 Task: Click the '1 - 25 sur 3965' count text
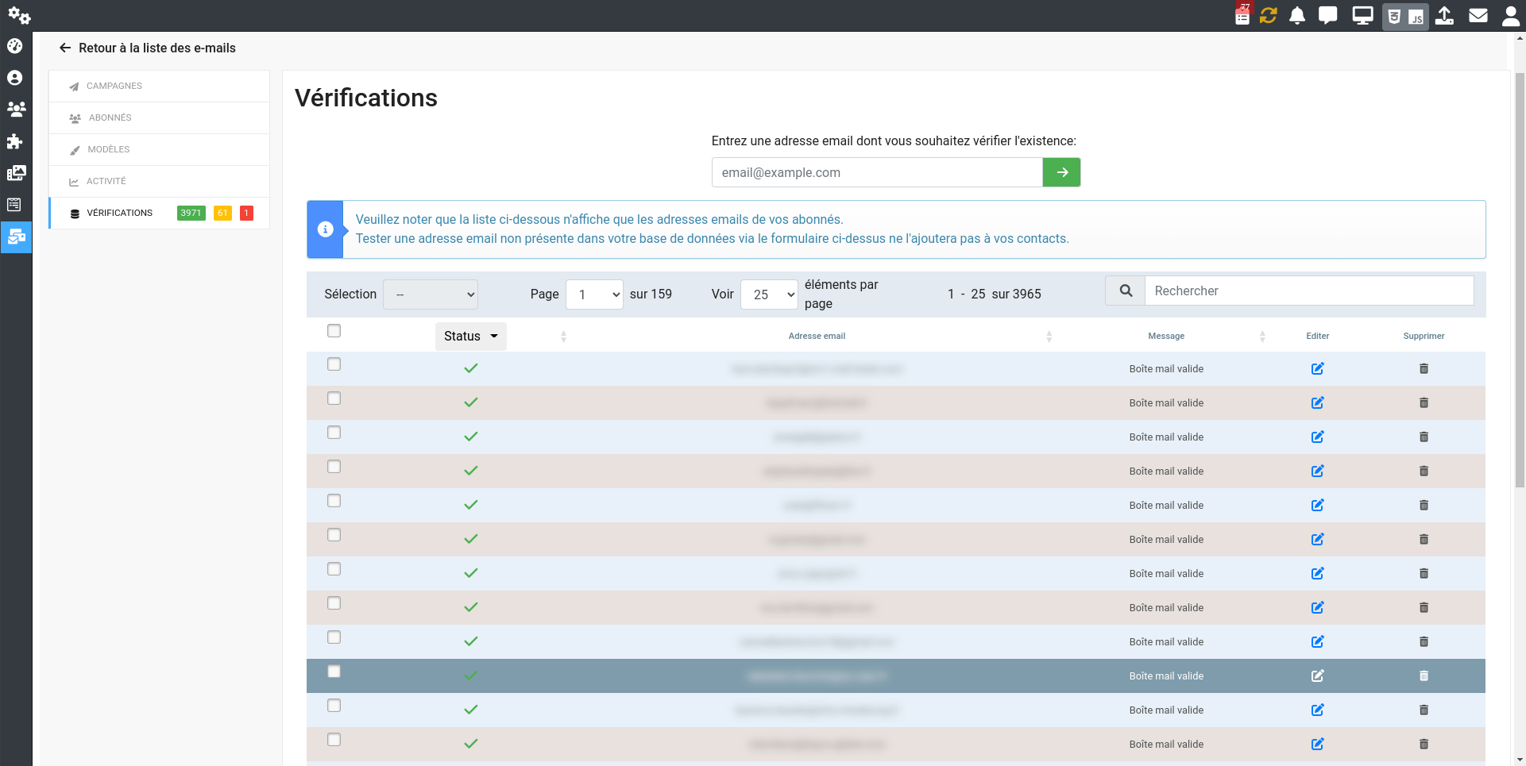click(994, 294)
